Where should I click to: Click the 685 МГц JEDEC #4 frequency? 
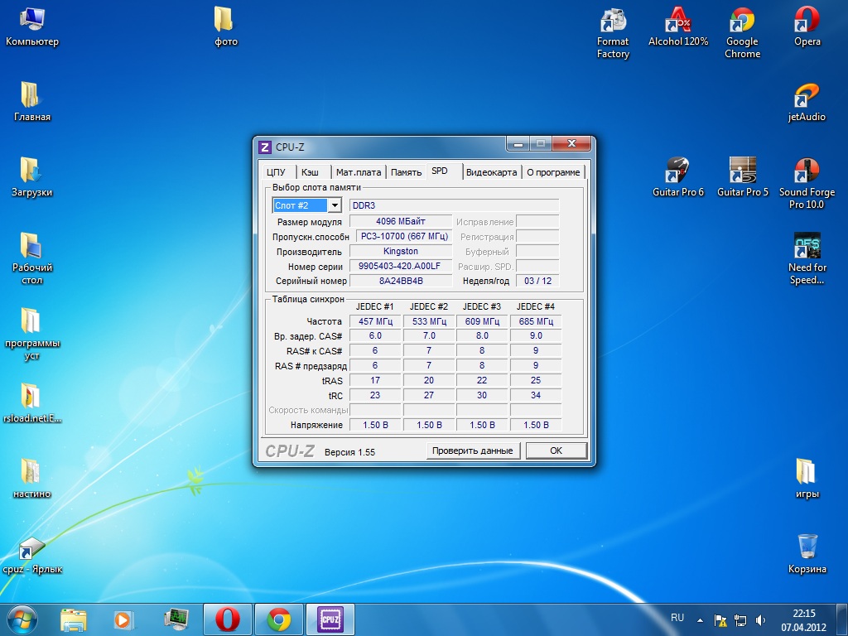[x=536, y=321]
